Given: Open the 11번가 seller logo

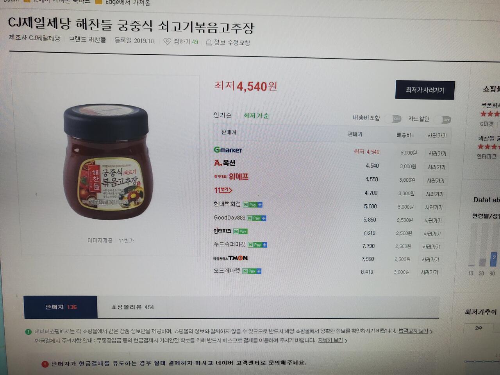Looking at the screenshot, I should pyautogui.click(x=223, y=190).
